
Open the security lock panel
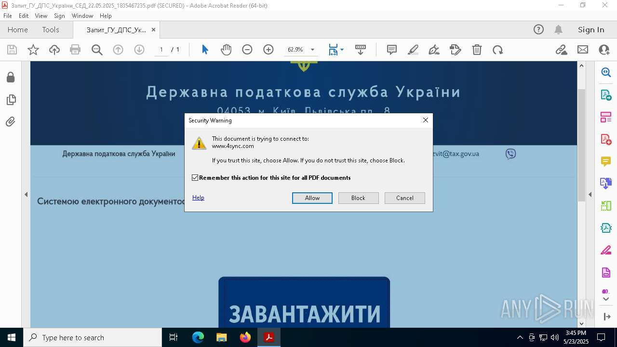[x=11, y=77]
